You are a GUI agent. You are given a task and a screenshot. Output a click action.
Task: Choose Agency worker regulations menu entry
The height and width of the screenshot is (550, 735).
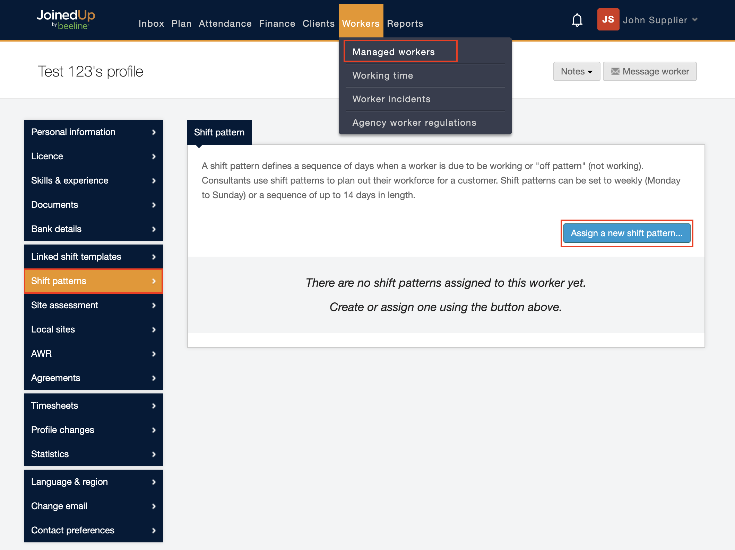pyautogui.click(x=414, y=123)
